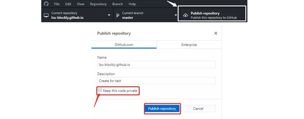The image size is (304, 119).
Task: Enable Keep this code private checkbox
Action: (x=100, y=90)
